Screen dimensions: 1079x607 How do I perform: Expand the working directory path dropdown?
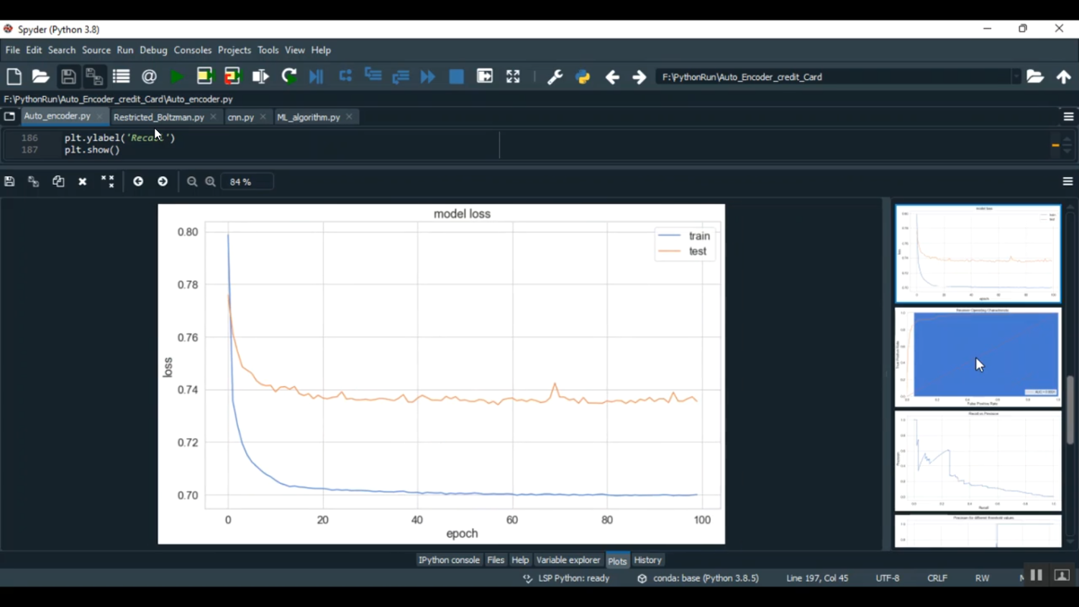point(1016,77)
